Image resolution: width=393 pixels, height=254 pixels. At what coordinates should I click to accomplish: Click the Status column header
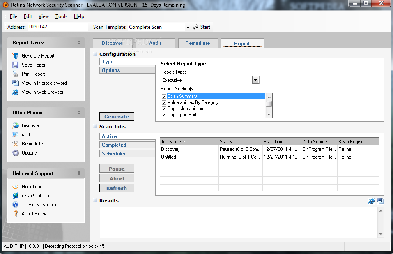241,142
